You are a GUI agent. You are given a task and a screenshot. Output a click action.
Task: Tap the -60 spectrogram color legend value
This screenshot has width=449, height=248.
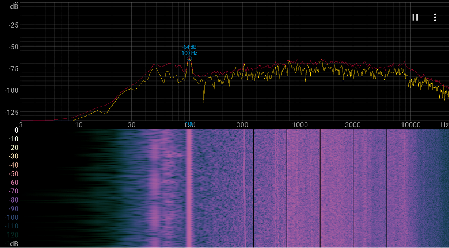pos(14,183)
